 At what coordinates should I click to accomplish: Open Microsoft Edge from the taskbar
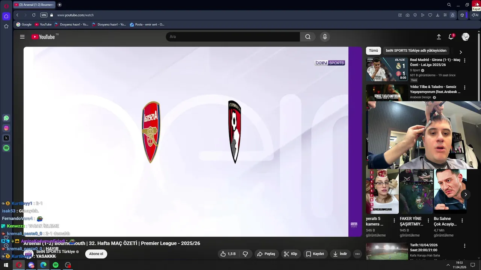43,265
